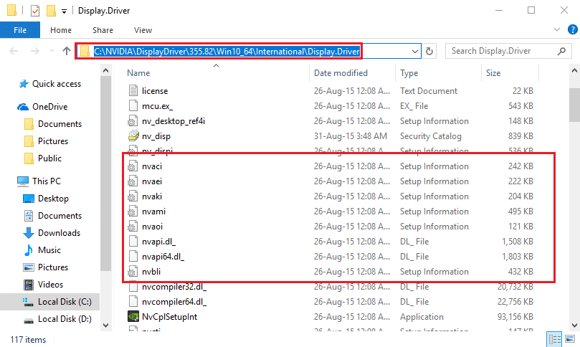Click the Application type of NvCplSetupInt
The image size is (580, 347).
(x=422, y=317)
